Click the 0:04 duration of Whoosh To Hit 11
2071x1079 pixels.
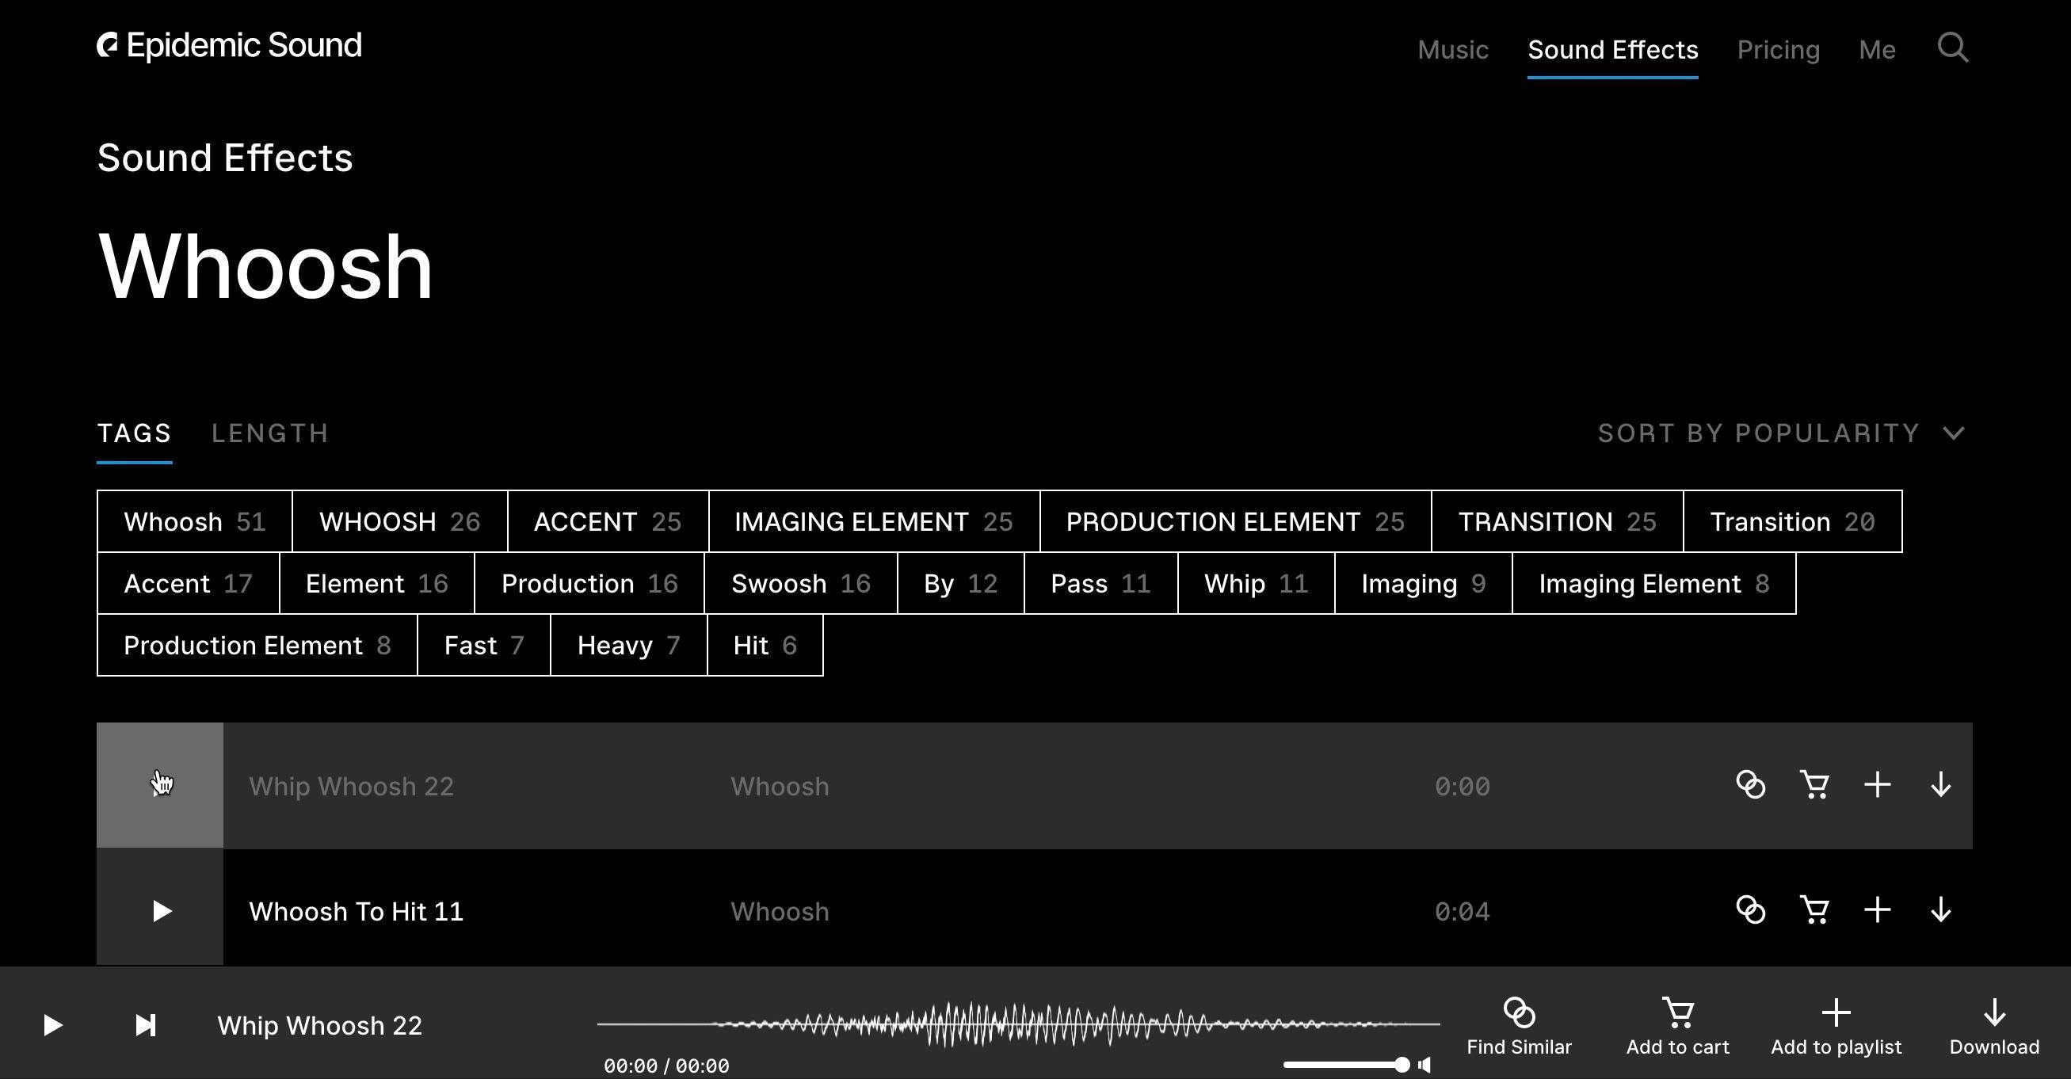click(x=1463, y=911)
